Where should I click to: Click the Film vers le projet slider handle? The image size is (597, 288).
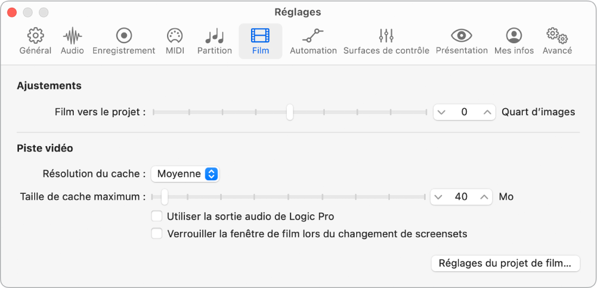[x=290, y=112]
